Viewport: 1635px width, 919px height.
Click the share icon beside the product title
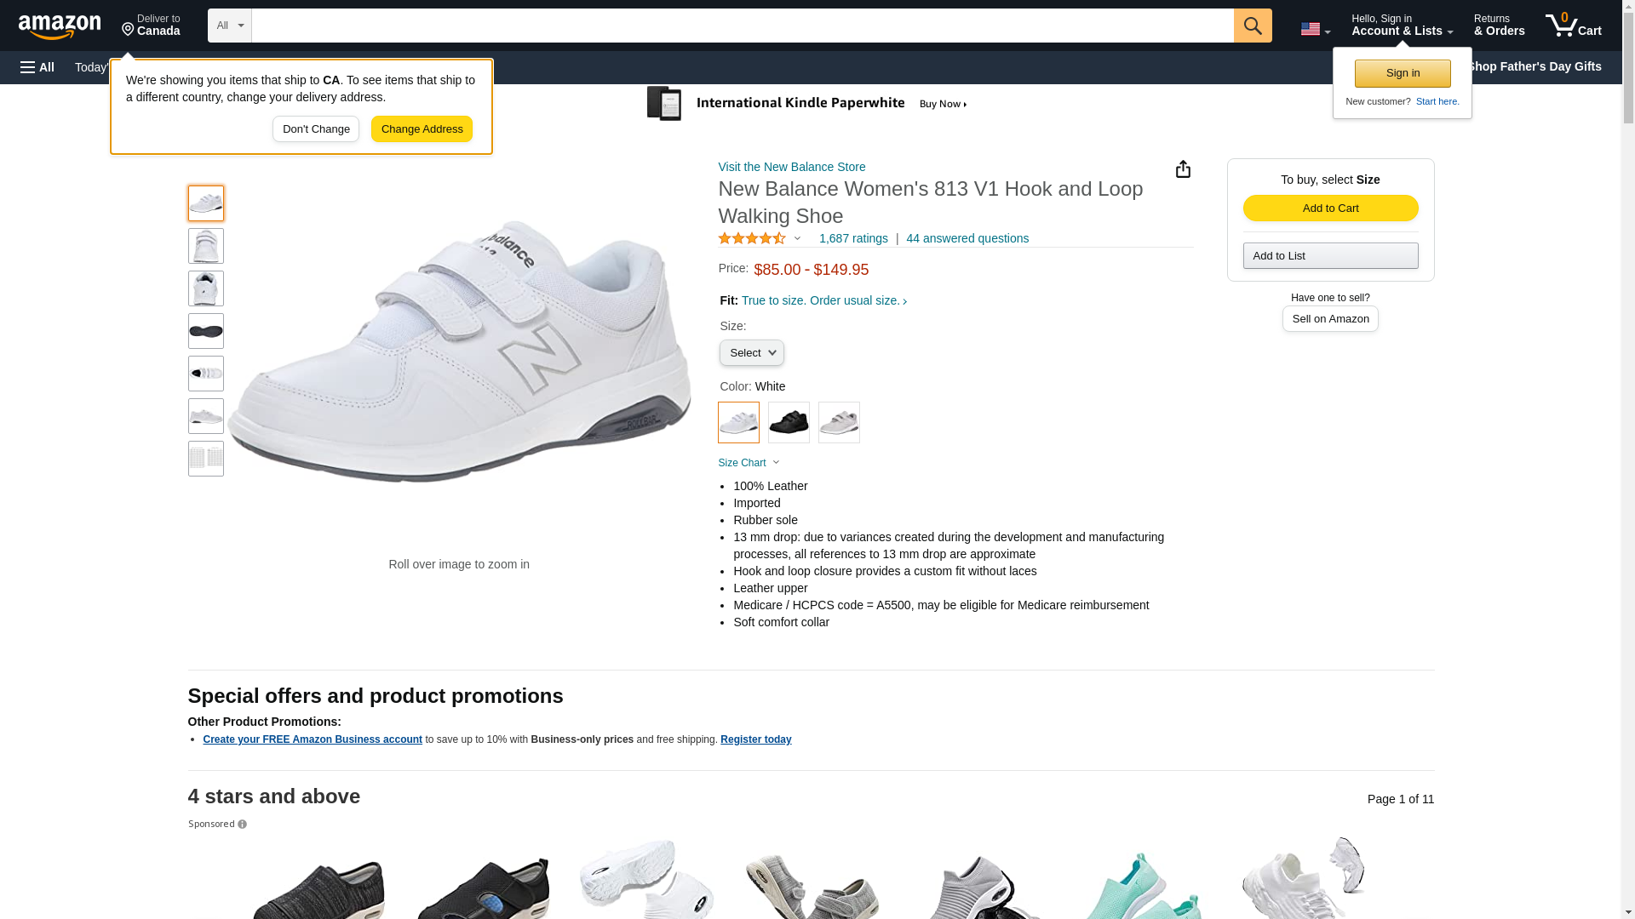(1183, 169)
